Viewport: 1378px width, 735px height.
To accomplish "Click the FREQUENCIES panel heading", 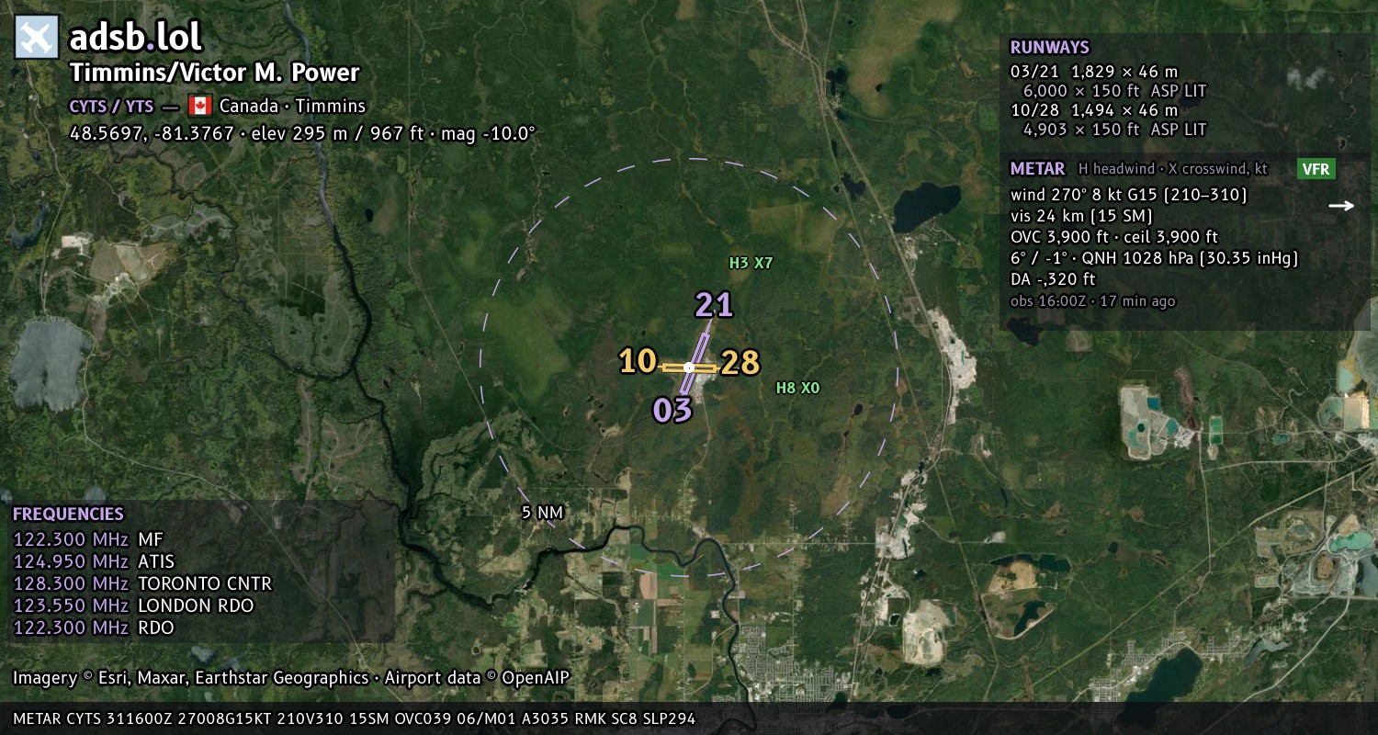I will tap(68, 514).
